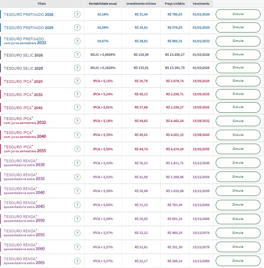Show info icon for Tesouro Selic 2029
264x268 pixels.
77,68
